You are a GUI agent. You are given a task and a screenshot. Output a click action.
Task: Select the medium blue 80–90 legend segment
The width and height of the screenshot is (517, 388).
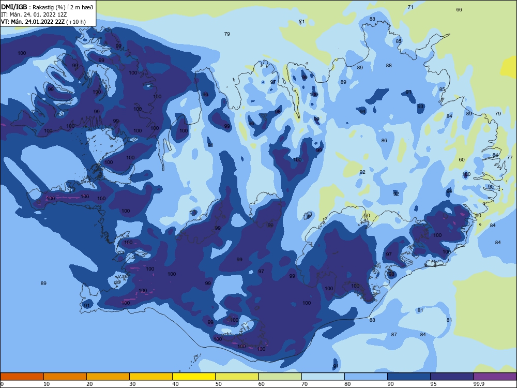tap(366, 377)
